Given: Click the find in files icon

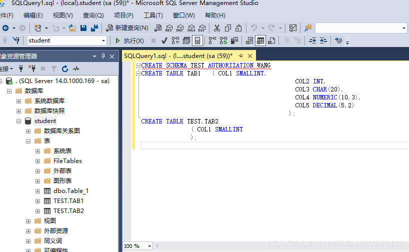Looking at the screenshot, I should pyautogui.click(x=308, y=28).
